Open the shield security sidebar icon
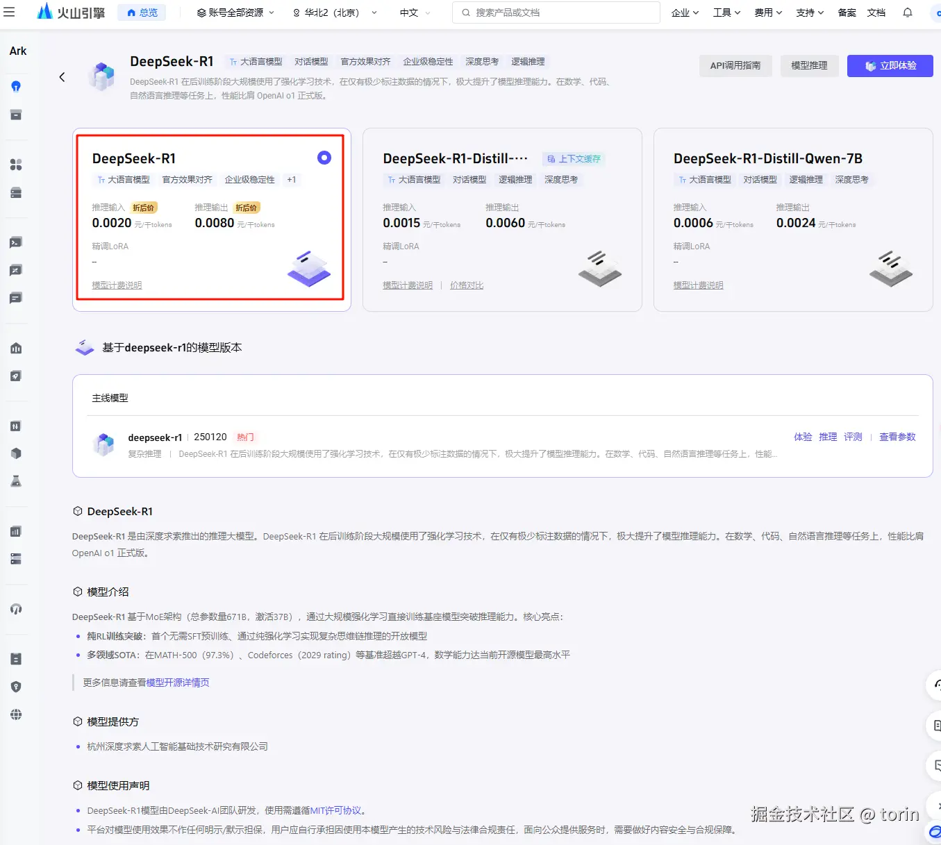The width and height of the screenshot is (941, 845). pyautogui.click(x=16, y=687)
